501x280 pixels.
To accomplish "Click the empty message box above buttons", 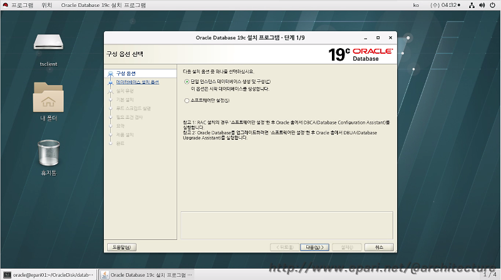I will [x=287, y=225].
